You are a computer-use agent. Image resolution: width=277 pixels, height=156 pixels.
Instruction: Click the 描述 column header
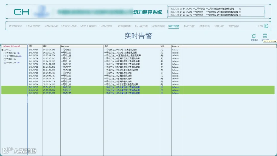pyautogui.click(x=132, y=46)
